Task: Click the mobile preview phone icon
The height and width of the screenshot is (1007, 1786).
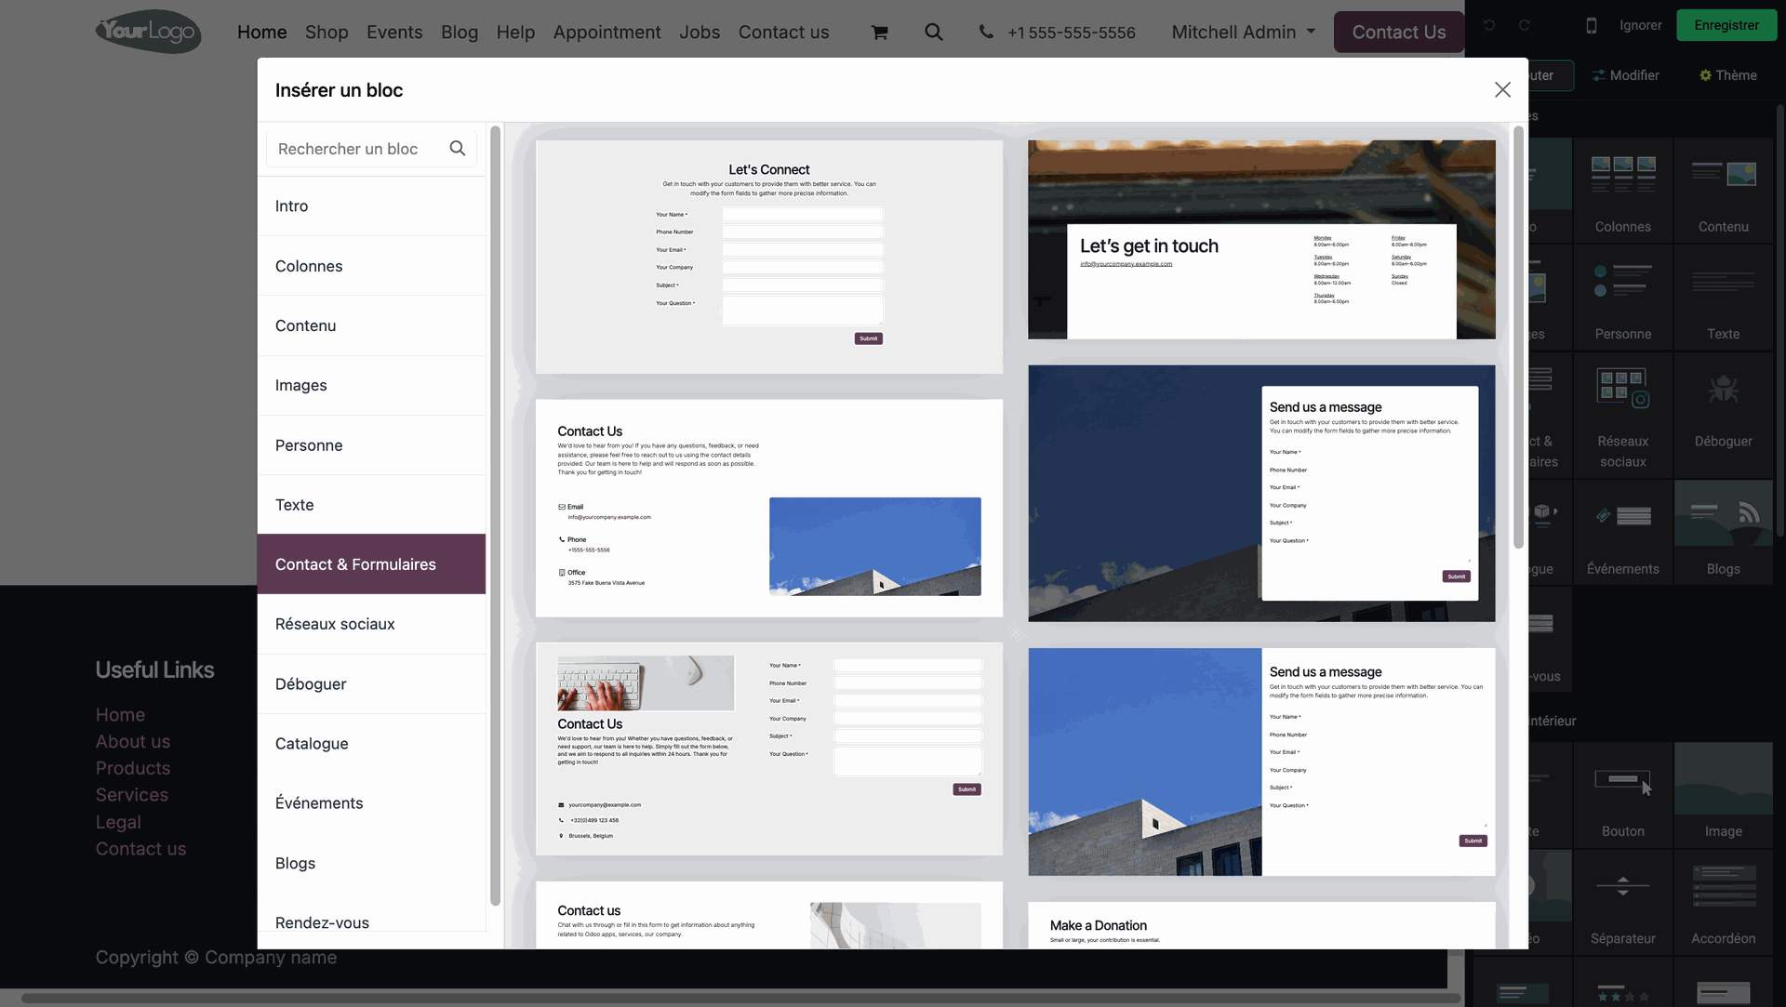Action: [1592, 25]
